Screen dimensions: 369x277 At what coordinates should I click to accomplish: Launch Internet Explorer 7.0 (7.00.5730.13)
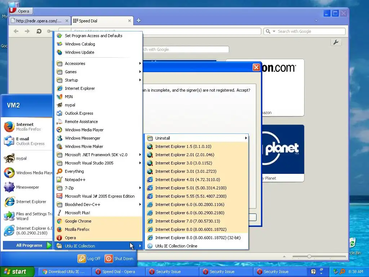[x=197, y=221]
